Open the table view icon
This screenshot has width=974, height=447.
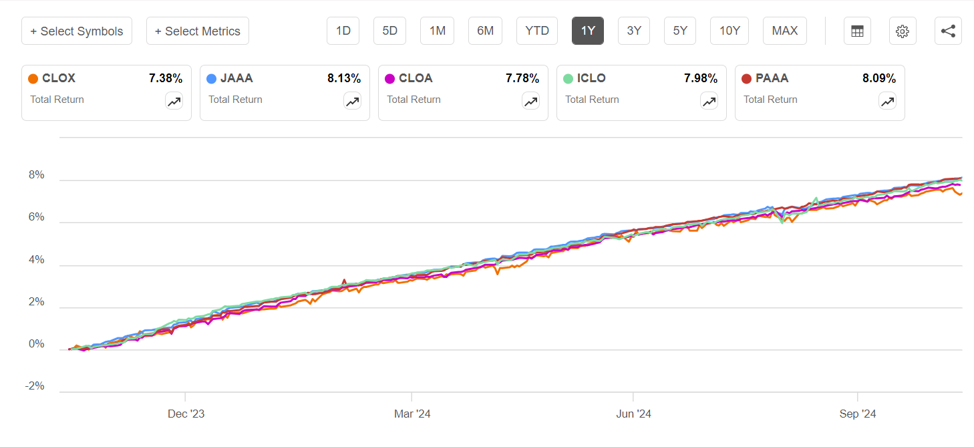[x=857, y=31]
